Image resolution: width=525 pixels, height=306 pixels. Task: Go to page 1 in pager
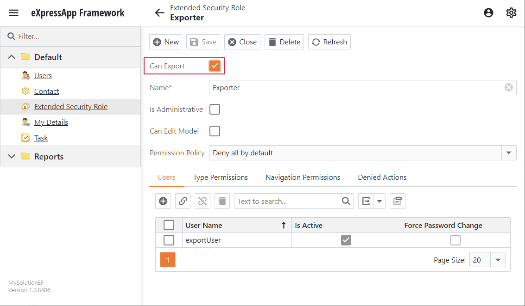168,260
